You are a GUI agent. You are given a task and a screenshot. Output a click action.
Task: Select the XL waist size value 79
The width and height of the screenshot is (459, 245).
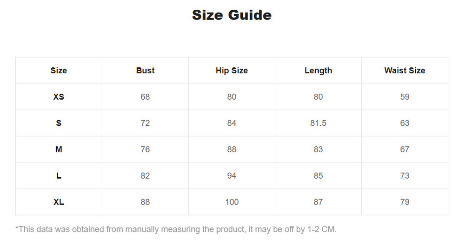coord(405,202)
